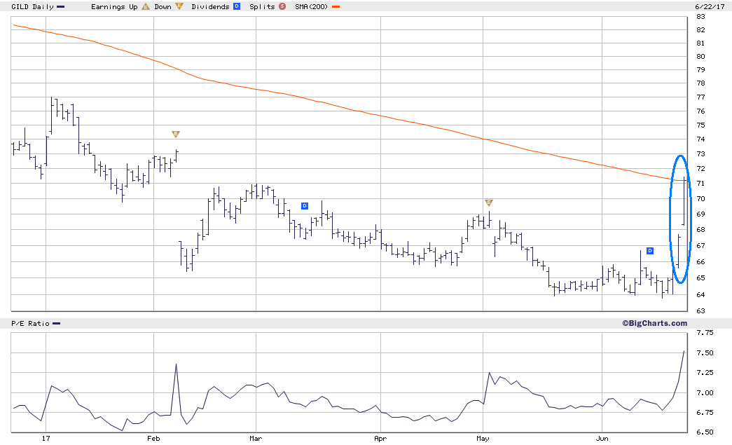The image size is (732, 445).
Task: Click the 6.50 P/E axis label
Action: (x=705, y=432)
